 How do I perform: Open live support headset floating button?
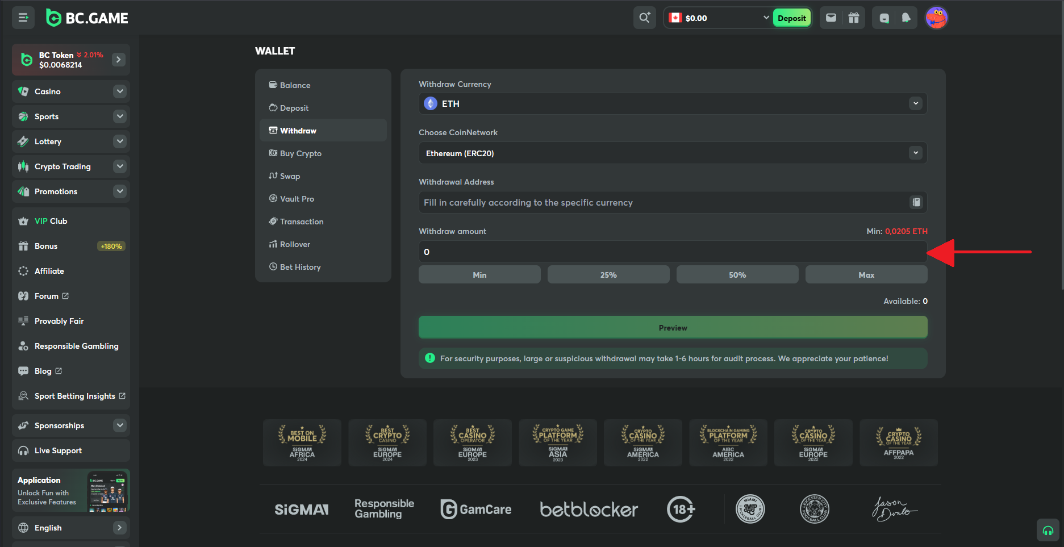click(x=1048, y=531)
